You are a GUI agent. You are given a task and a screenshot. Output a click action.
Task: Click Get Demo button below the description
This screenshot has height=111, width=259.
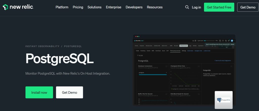[69, 92]
